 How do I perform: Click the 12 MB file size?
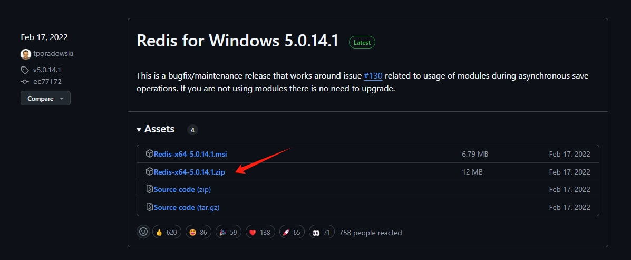472,172
